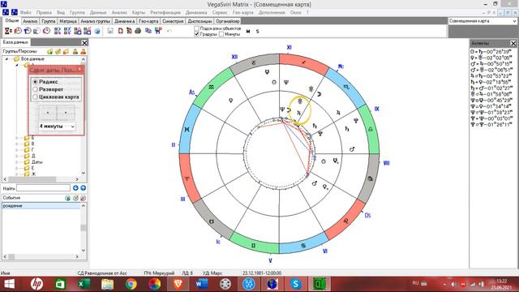Image resolution: width=519 pixels, height=292 pixels.
Task: Click the M button in the toolbar
Action: pos(248,31)
